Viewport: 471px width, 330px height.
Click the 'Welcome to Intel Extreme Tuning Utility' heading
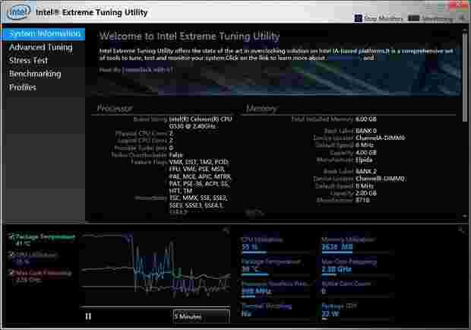(190, 36)
